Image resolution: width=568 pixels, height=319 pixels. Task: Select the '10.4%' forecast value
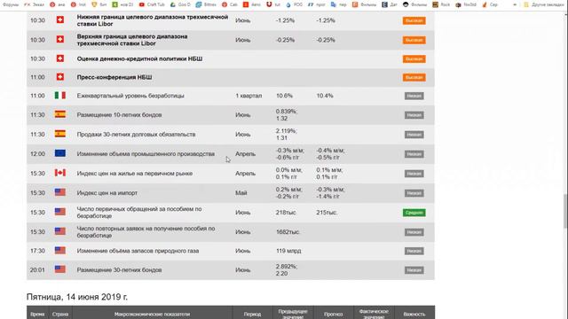[x=325, y=96]
